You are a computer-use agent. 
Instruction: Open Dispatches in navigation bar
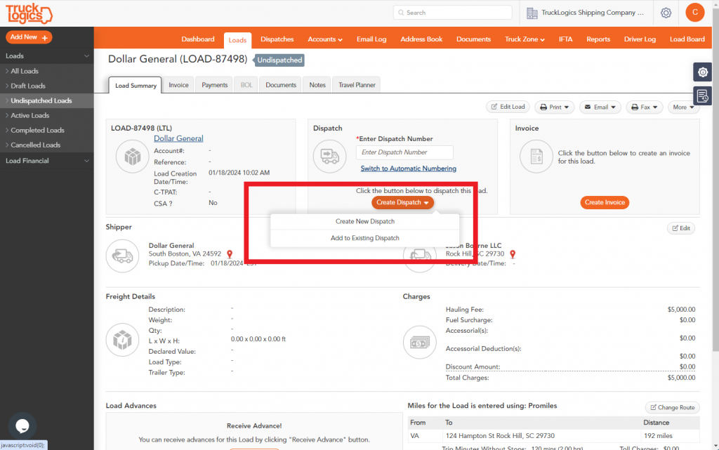(x=277, y=39)
